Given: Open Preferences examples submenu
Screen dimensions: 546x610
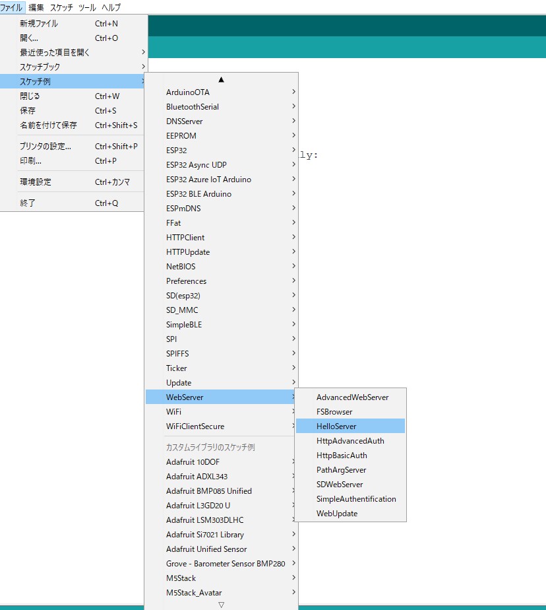Looking at the screenshot, I should [221, 281].
